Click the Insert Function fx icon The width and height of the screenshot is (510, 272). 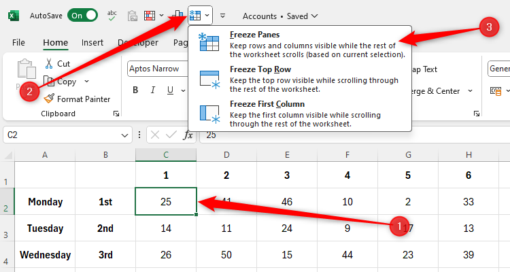[x=188, y=135]
